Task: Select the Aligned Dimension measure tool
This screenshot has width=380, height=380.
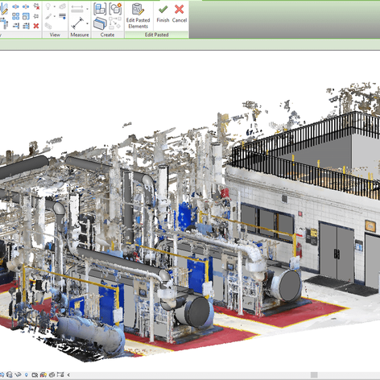Action: (77, 23)
